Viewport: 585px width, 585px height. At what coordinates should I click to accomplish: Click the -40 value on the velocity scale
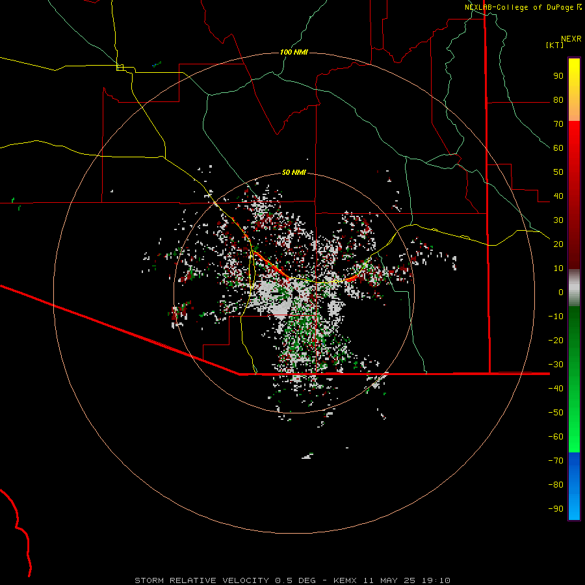(556, 389)
